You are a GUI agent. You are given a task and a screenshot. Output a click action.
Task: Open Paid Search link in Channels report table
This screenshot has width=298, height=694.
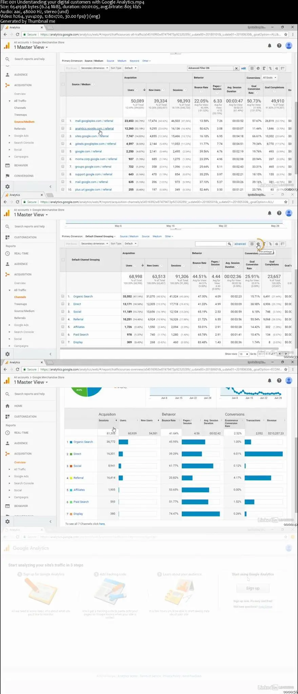pos(81,334)
